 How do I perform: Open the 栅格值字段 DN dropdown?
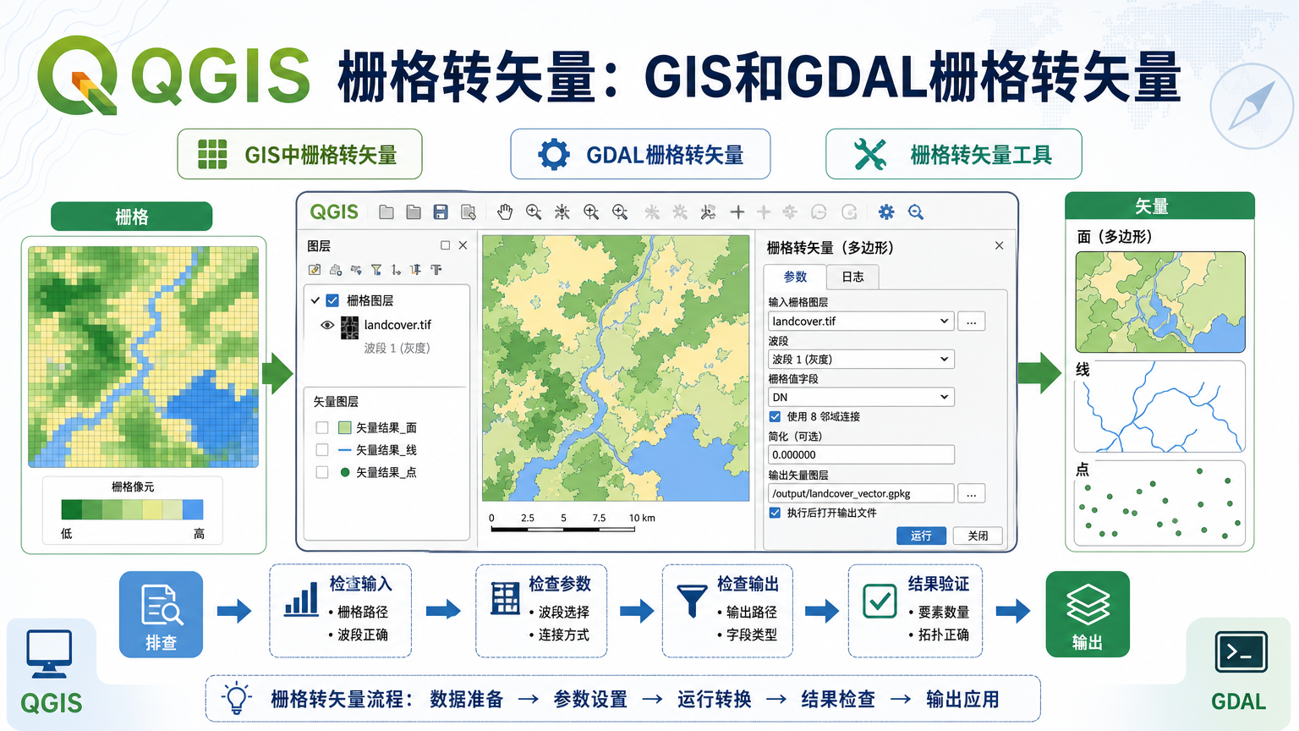[861, 398]
